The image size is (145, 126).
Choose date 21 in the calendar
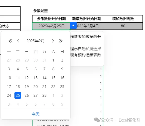[x=44, y=87]
